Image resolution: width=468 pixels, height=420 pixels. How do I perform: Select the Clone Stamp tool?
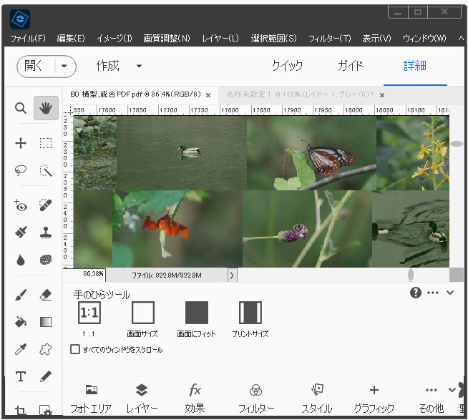46,232
